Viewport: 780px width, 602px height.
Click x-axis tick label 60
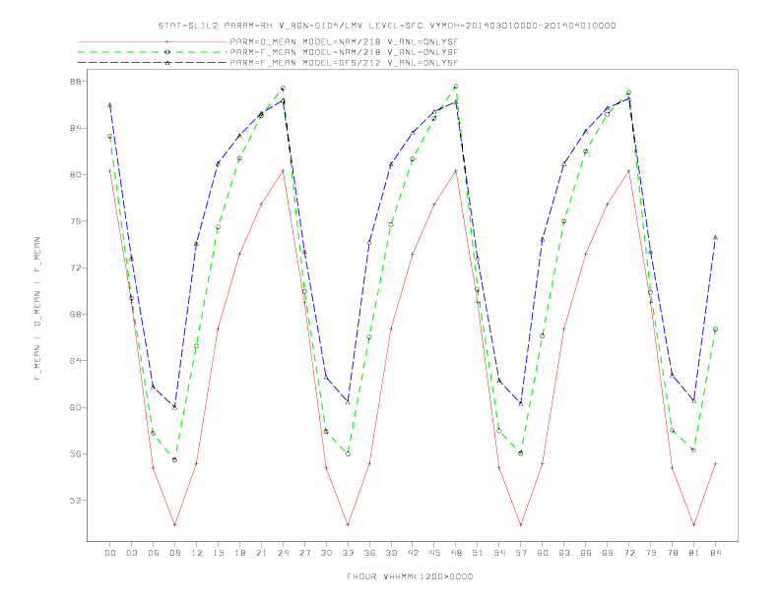543,553
